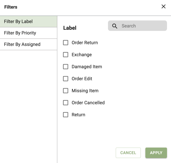Click the 'Order Cancelled' label text
171x163 pixels.
click(88, 103)
